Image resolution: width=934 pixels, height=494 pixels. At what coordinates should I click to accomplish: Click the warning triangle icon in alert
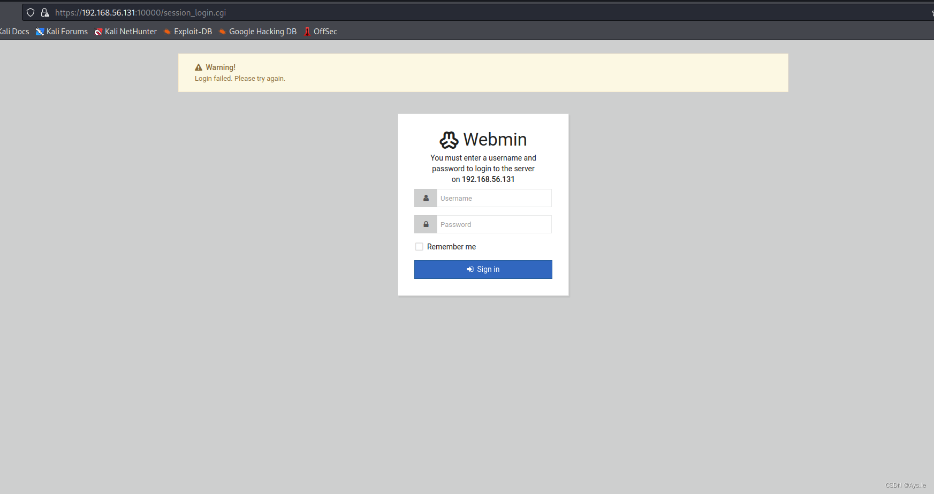[199, 67]
